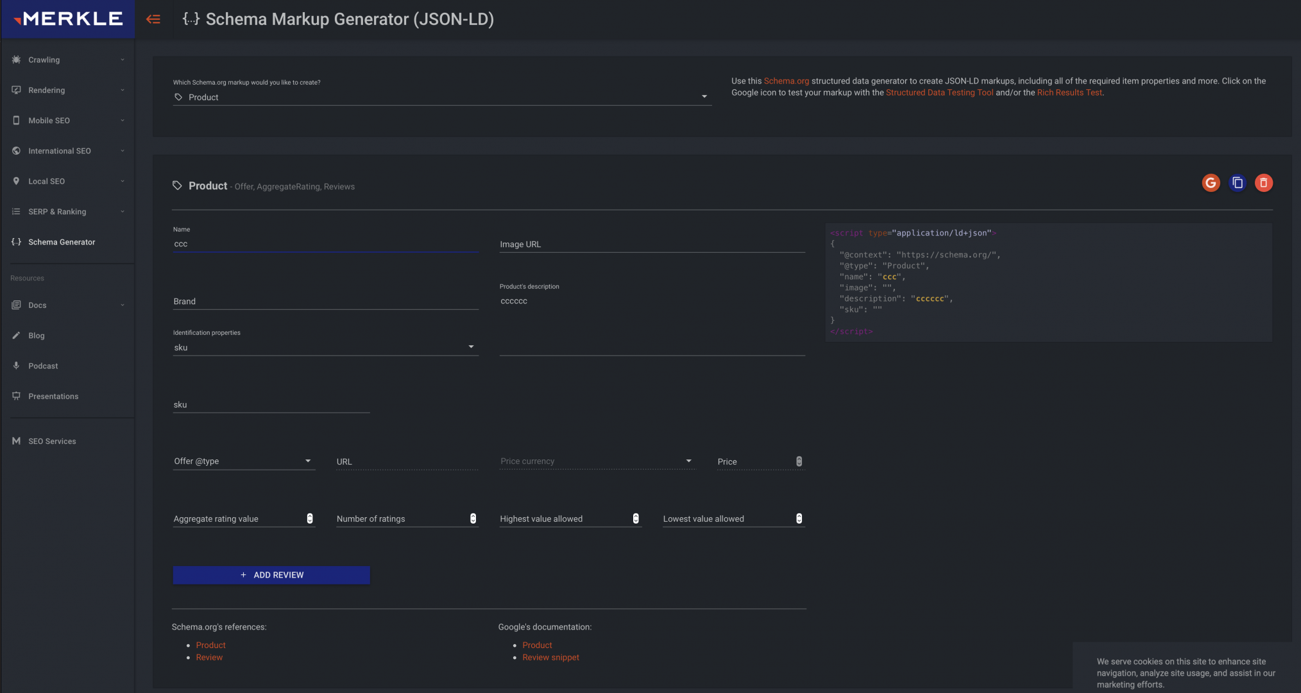Screen dimensions: 1301x693
Task: Click the Crawling bug icon
Action: [16, 60]
